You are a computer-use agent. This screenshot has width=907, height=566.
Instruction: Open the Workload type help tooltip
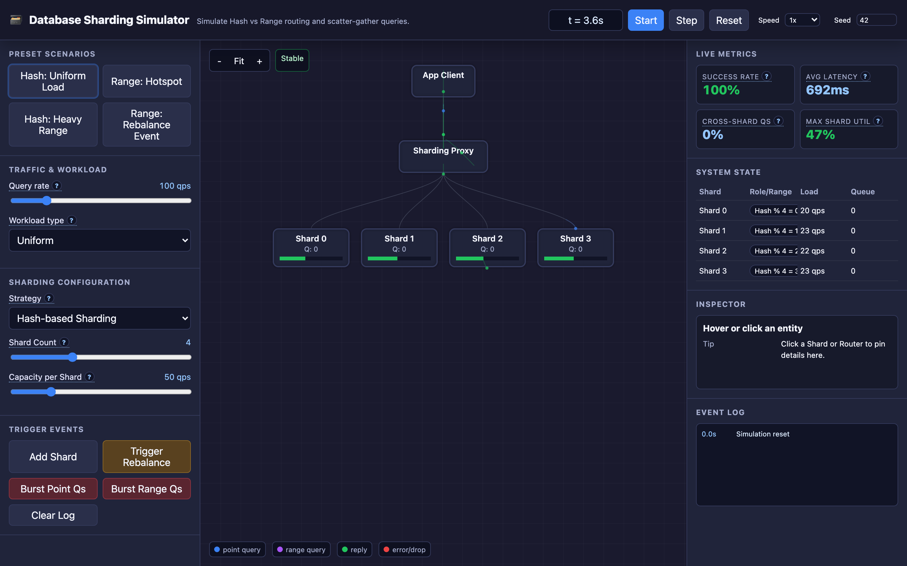pyautogui.click(x=71, y=220)
